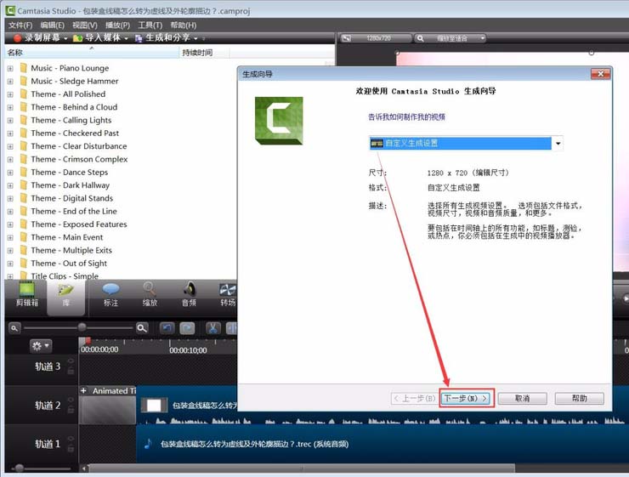Click the 帮助 help button in wizard
Screen dimensions: 629x477
(x=579, y=399)
